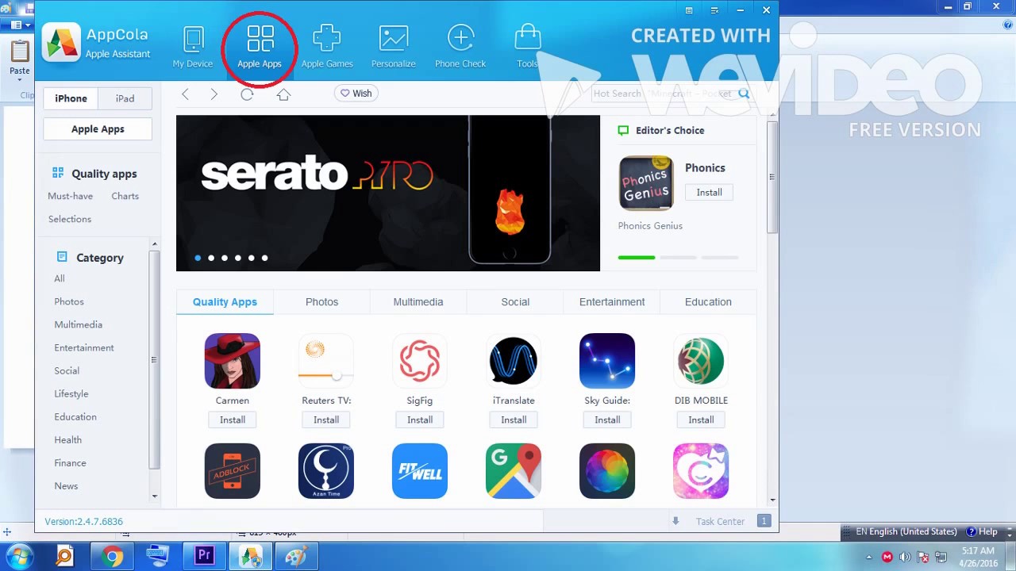This screenshot has height=571, width=1016.
Task: Install the DIB MOBILE app
Action: click(x=701, y=420)
